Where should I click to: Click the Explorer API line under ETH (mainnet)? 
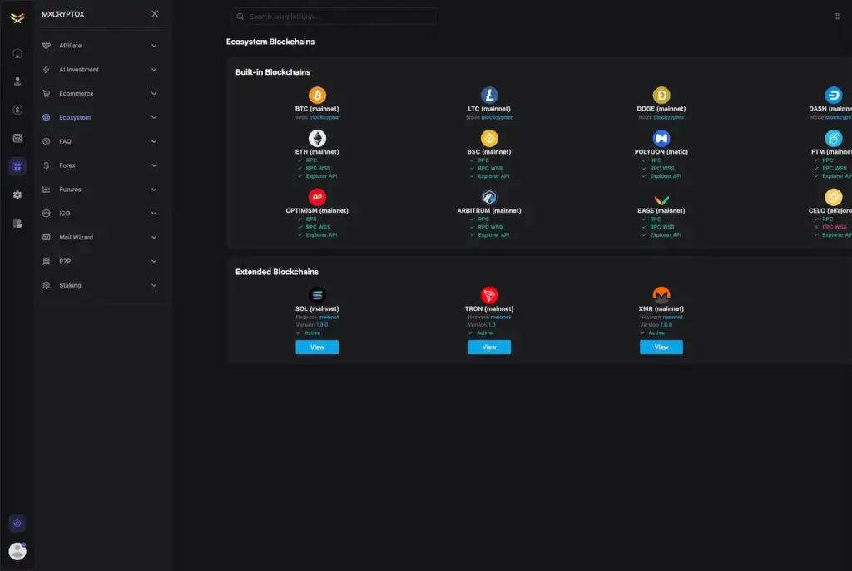[x=317, y=176]
